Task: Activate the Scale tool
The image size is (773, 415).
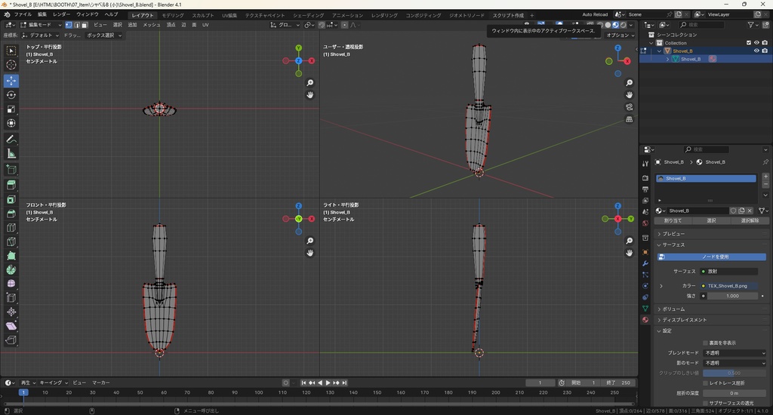Action: (11, 109)
